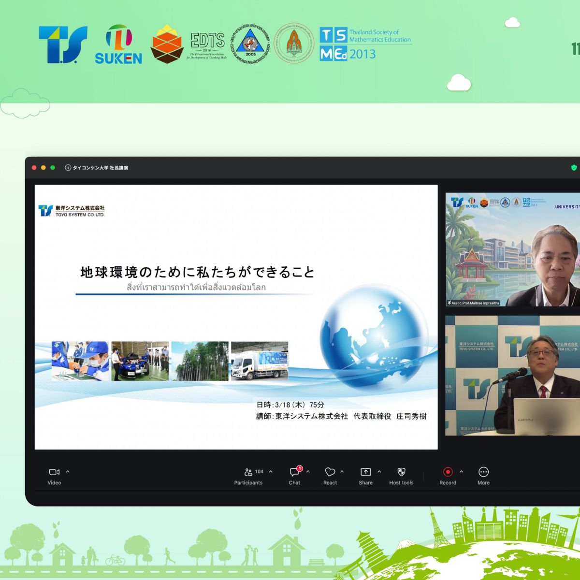
Task: Open Host tools shield icon
Action: click(401, 472)
